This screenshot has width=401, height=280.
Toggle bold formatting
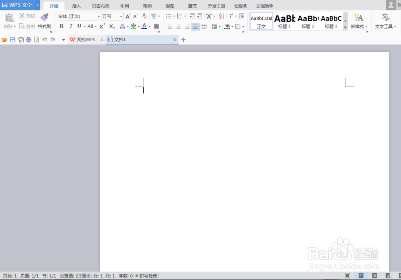[62, 26]
